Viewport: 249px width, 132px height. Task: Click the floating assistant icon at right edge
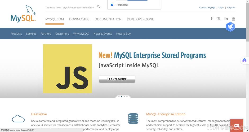[x=244, y=60]
